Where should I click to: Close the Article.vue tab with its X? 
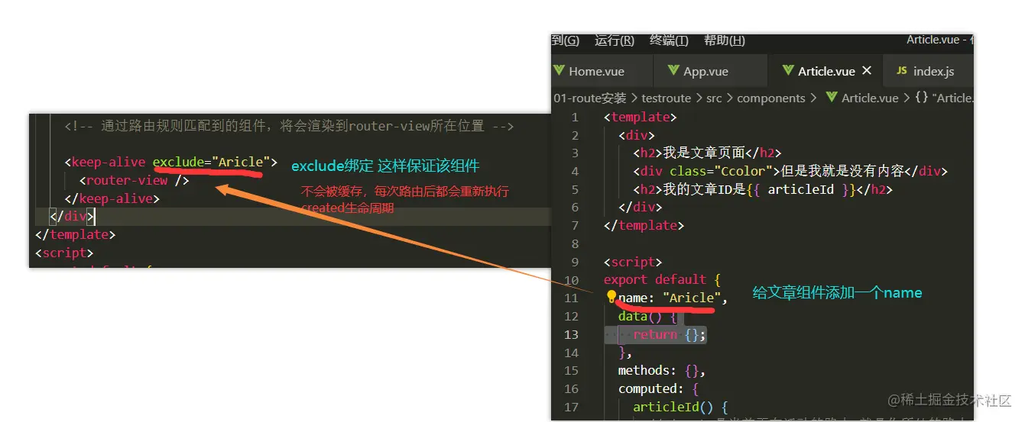click(x=867, y=70)
